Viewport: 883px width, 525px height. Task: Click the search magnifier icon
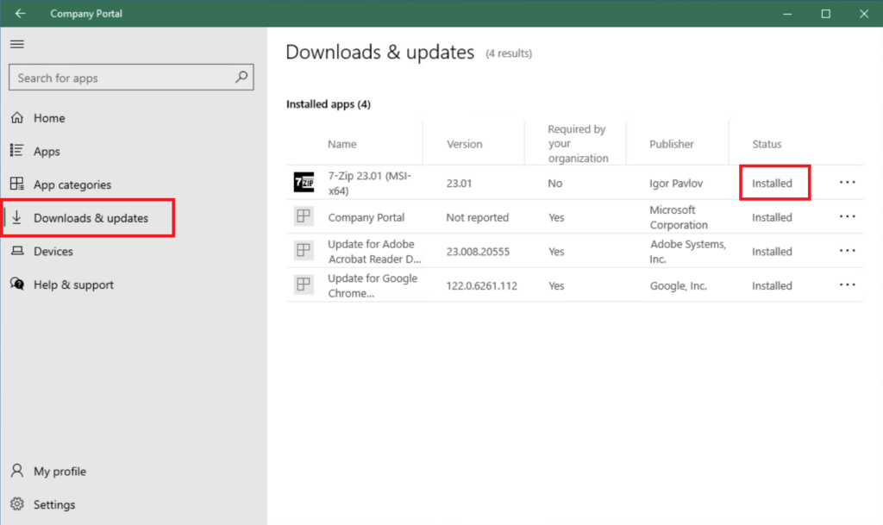(x=242, y=78)
